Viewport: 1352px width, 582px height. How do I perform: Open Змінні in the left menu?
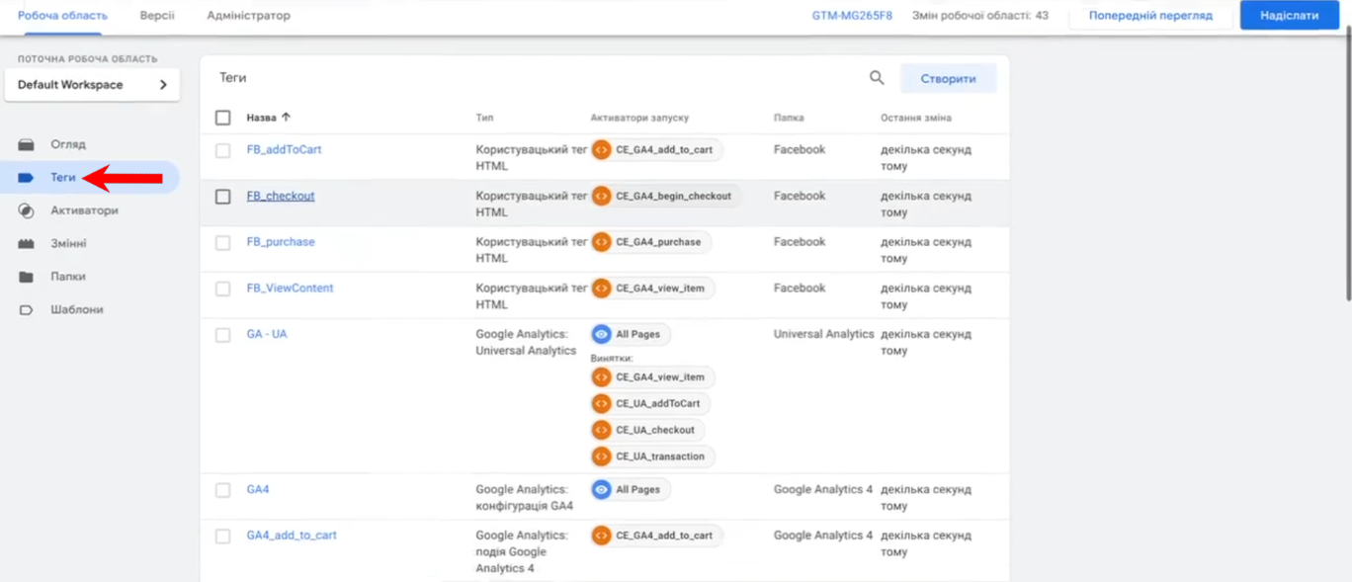(x=68, y=243)
